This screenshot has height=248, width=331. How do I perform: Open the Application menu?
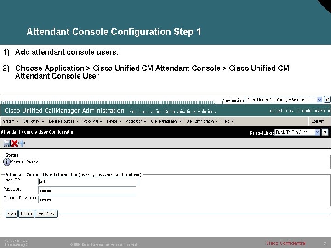[136, 121]
